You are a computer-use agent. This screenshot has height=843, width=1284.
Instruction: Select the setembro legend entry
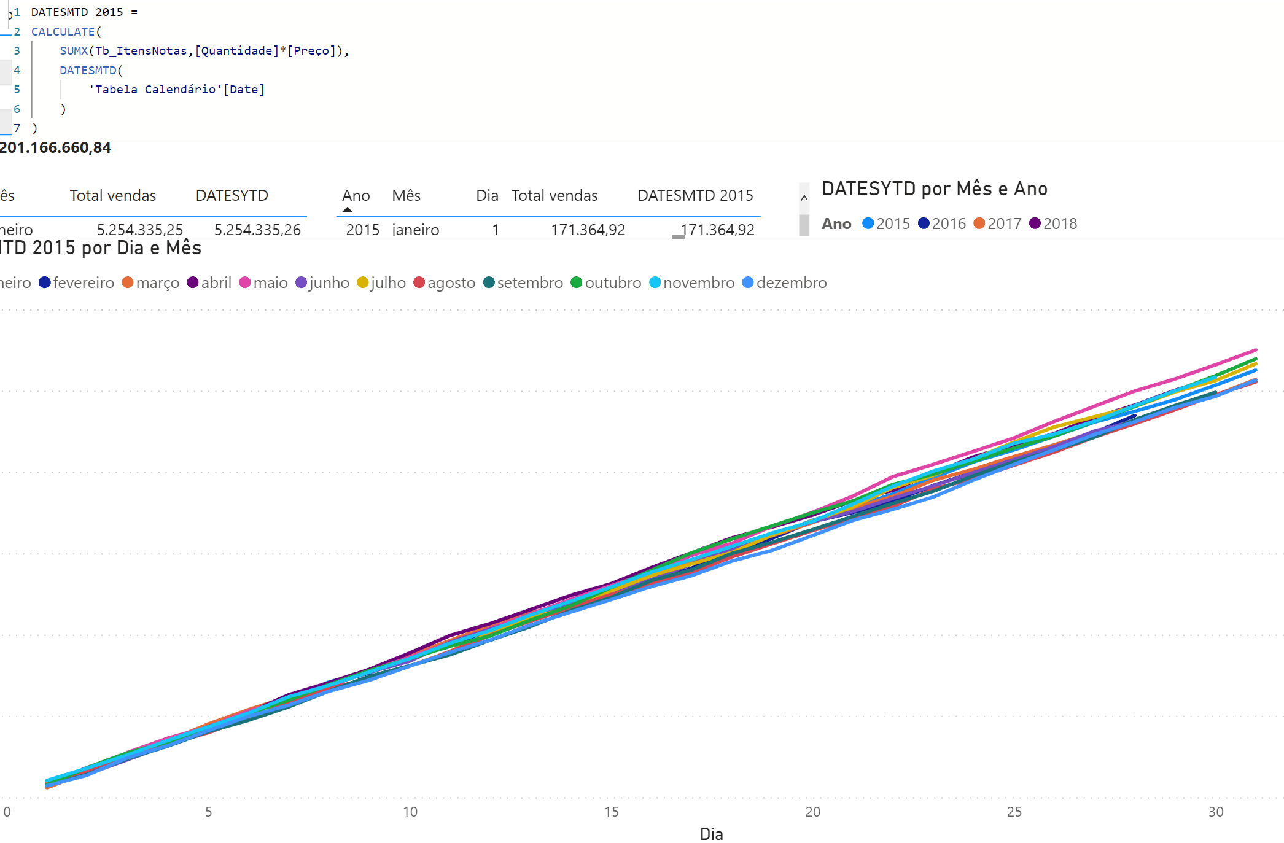(x=523, y=282)
